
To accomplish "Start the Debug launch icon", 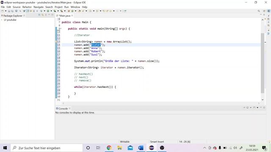I will [x=41, y=11].
